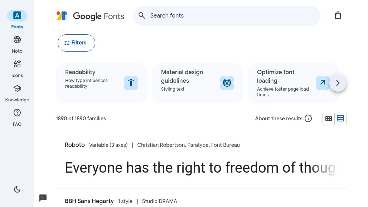Image resolution: width=368 pixels, height=207 pixels.
Task: Click the Material design guidelines icon
Action: tap(227, 83)
